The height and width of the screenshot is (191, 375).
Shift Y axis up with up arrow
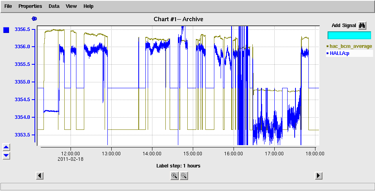pos(6,147)
